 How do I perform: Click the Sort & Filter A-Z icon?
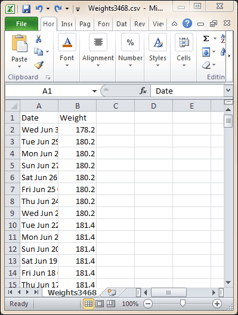pos(223,39)
